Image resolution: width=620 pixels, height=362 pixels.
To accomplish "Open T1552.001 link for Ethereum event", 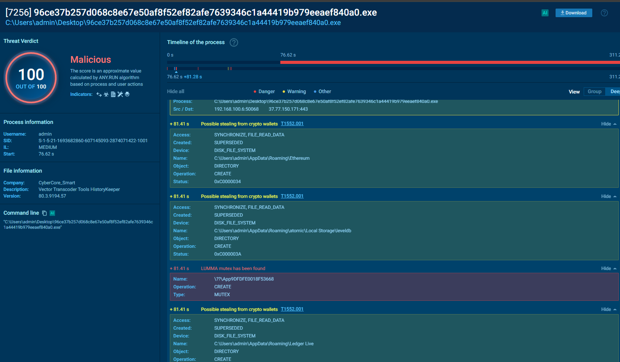I will [x=292, y=124].
